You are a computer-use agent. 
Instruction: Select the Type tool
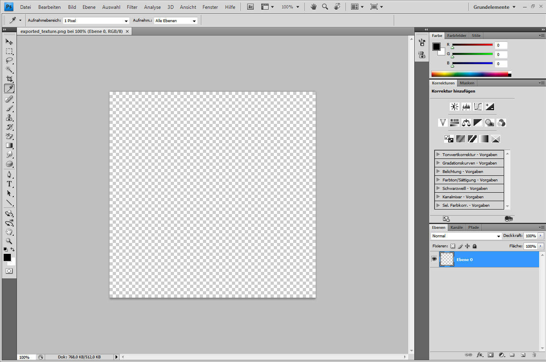(9, 184)
